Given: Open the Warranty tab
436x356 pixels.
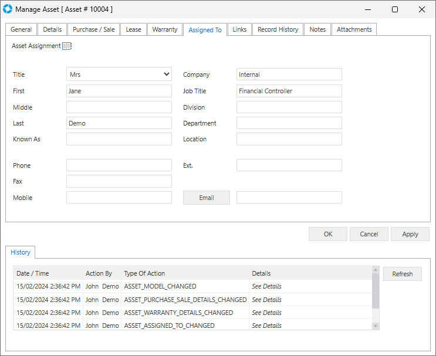Looking at the screenshot, I should point(165,29).
